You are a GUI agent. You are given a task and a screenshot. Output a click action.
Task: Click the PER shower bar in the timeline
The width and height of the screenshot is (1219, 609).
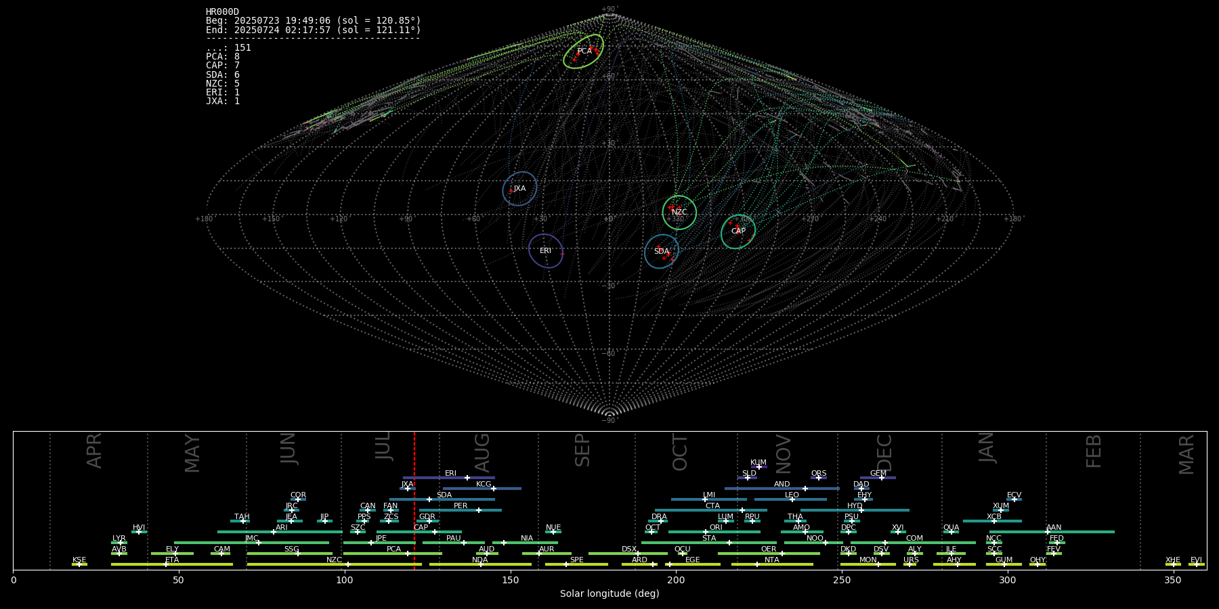pyautogui.click(x=461, y=510)
